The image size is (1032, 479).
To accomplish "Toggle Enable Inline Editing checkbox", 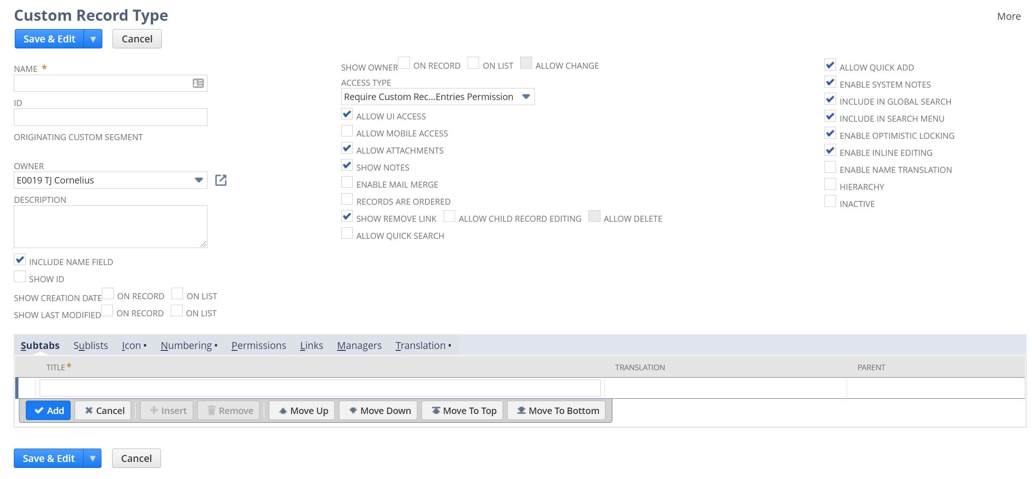I will (830, 150).
